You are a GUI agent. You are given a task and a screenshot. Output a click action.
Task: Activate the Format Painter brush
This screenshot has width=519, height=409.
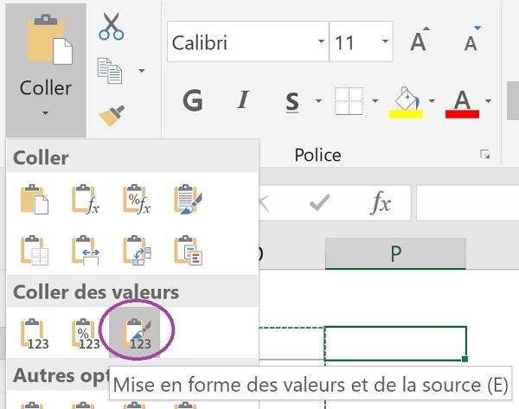[112, 116]
